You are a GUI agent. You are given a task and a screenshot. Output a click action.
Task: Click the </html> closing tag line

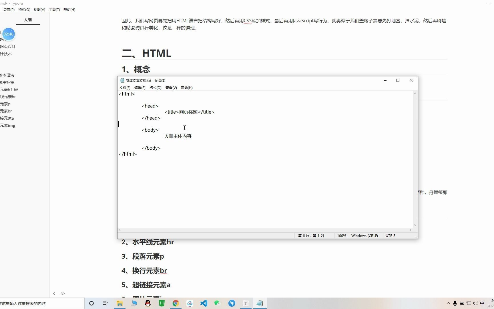128,154
